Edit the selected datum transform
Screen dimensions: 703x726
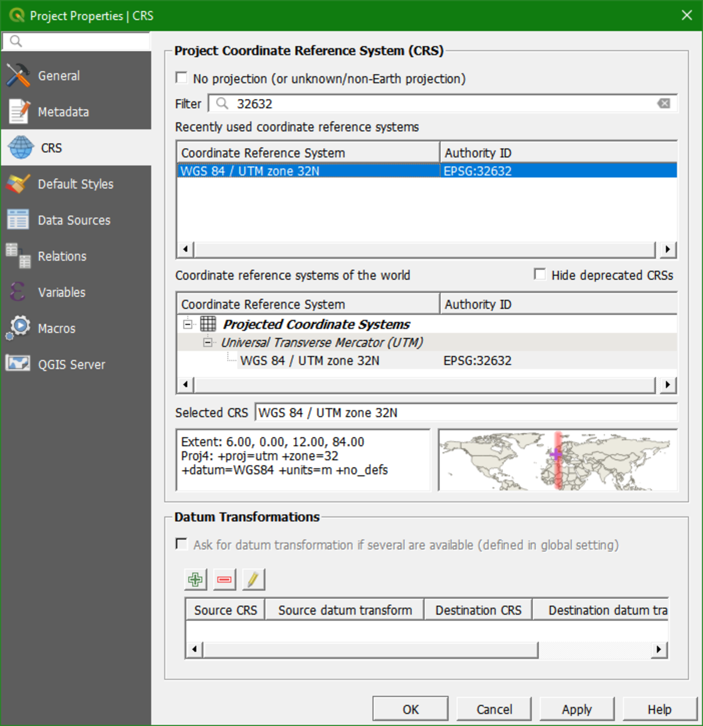253,579
